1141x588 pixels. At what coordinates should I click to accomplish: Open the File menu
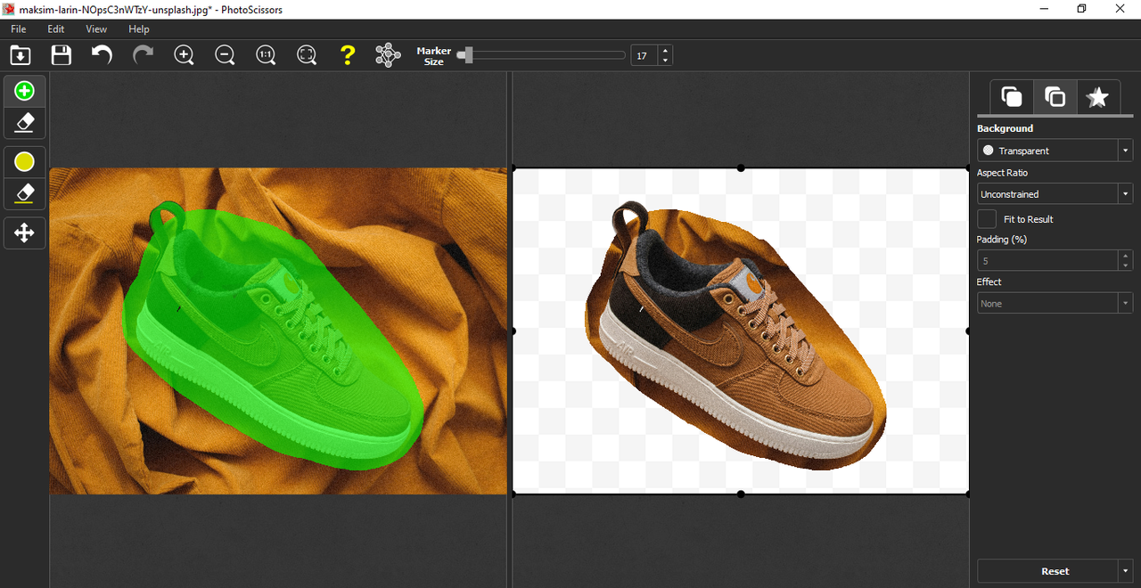19,29
